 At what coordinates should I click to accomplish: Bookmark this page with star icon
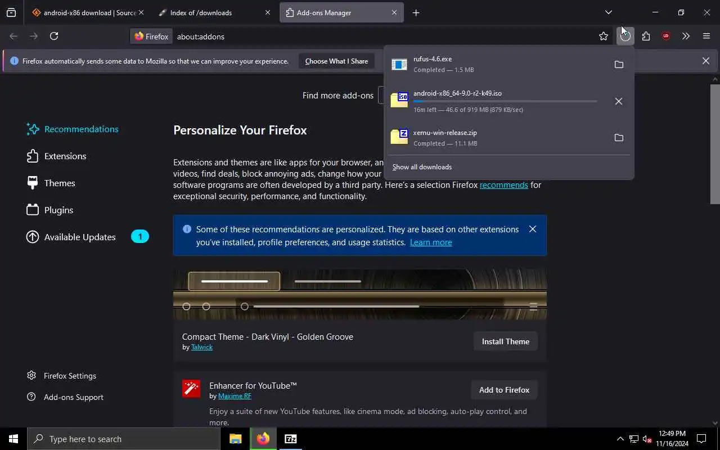(604, 36)
